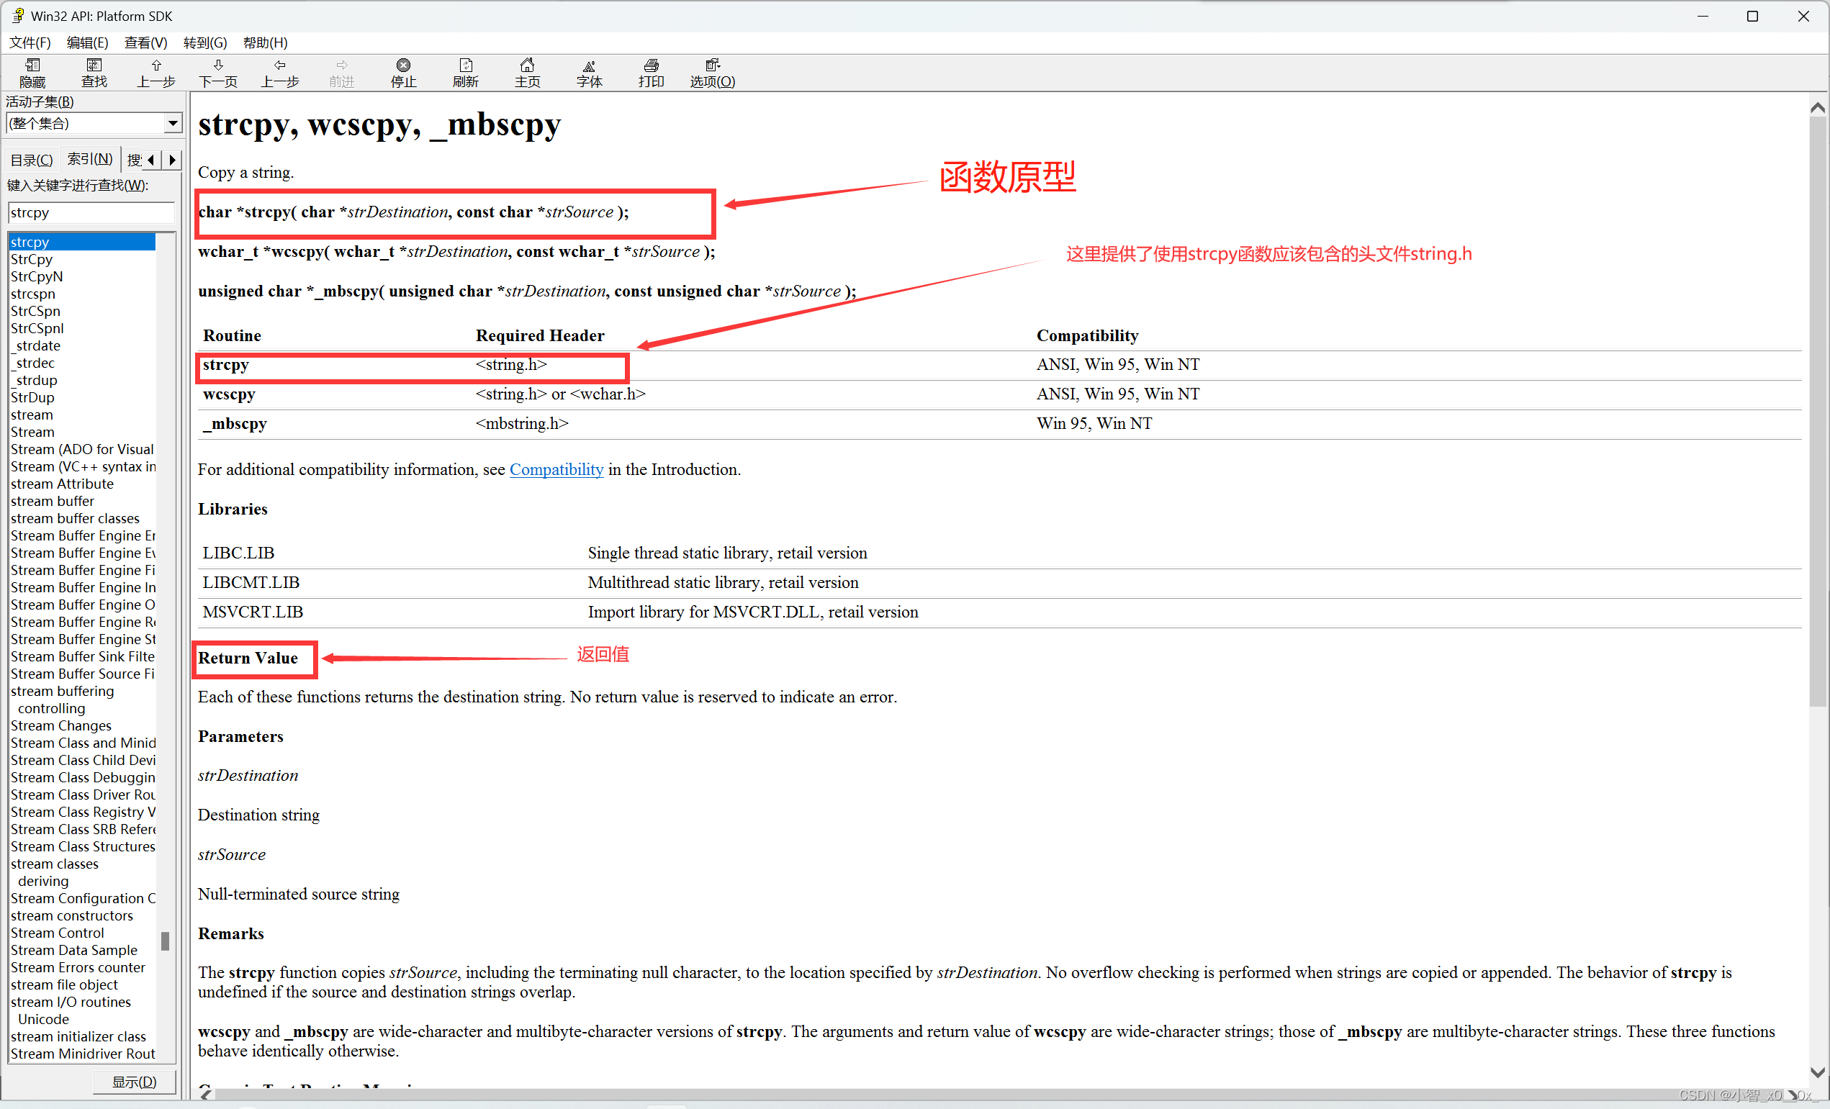Follow the Compatibility hyperlink

click(x=556, y=469)
